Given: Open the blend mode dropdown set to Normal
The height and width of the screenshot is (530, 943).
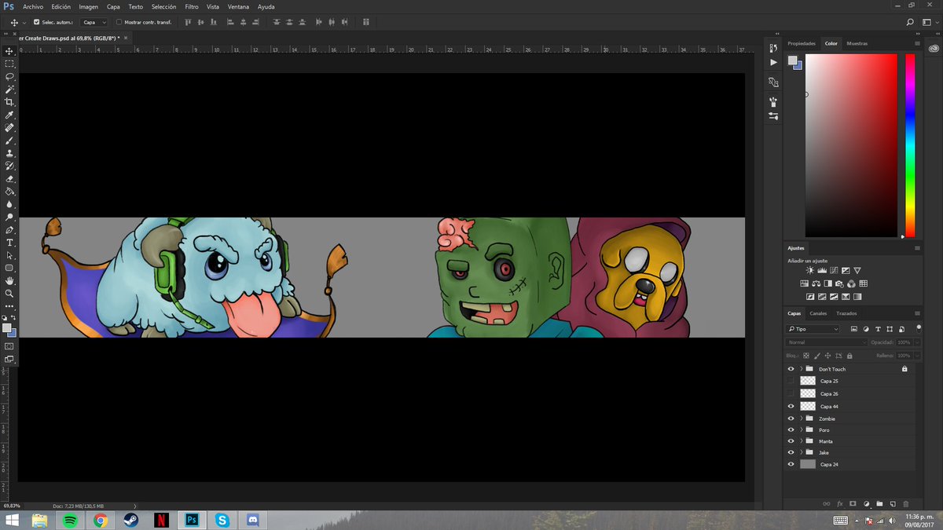Looking at the screenshot, I should 826,342.
